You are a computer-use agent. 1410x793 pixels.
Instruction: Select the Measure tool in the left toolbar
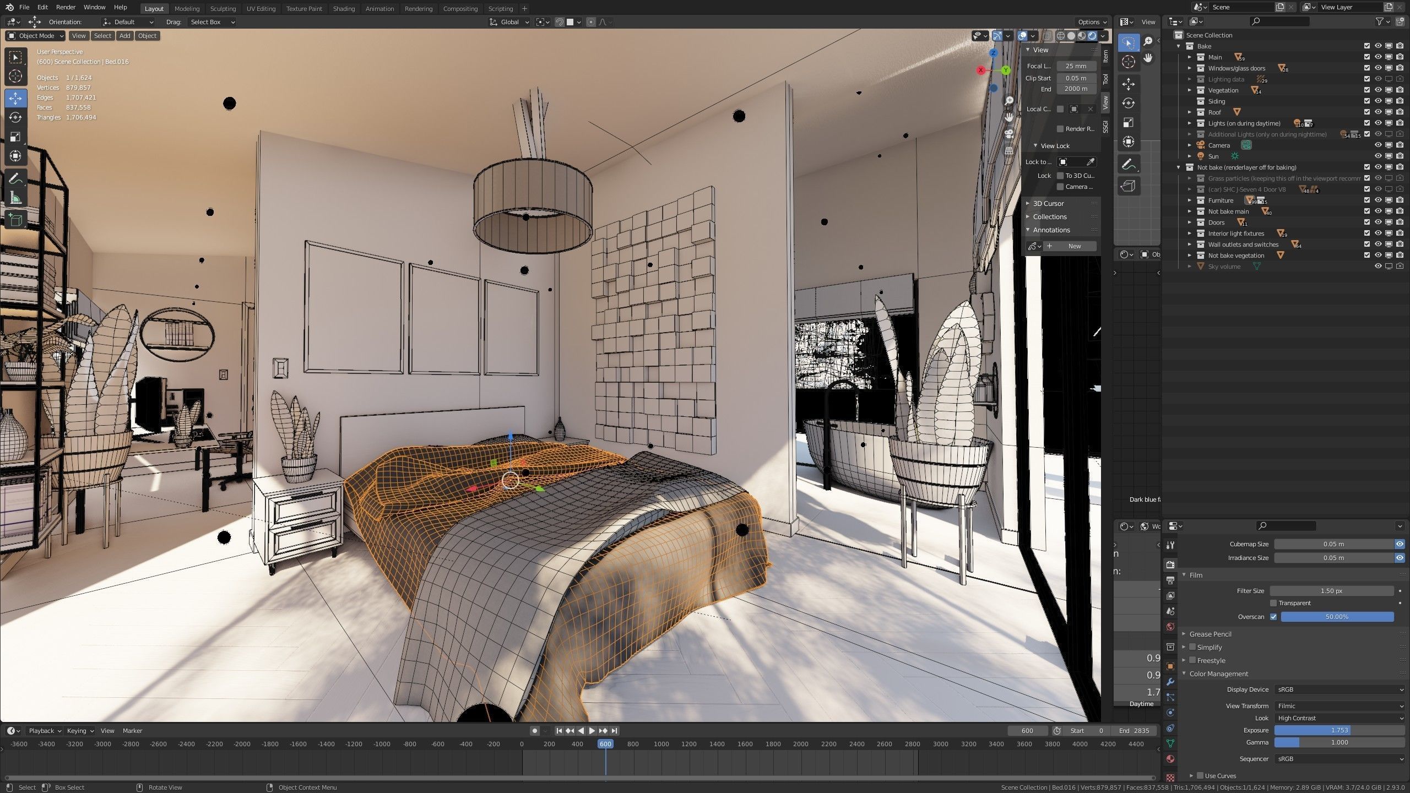click(15, 198)
